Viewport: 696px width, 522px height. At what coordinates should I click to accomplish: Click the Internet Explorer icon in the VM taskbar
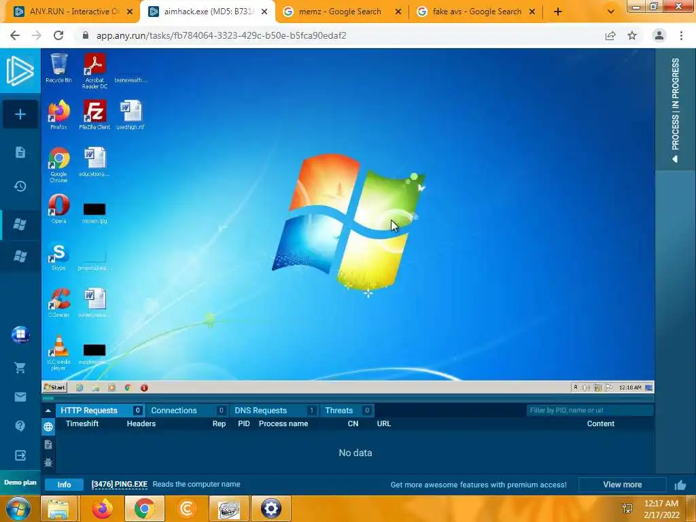coord(80,387)
